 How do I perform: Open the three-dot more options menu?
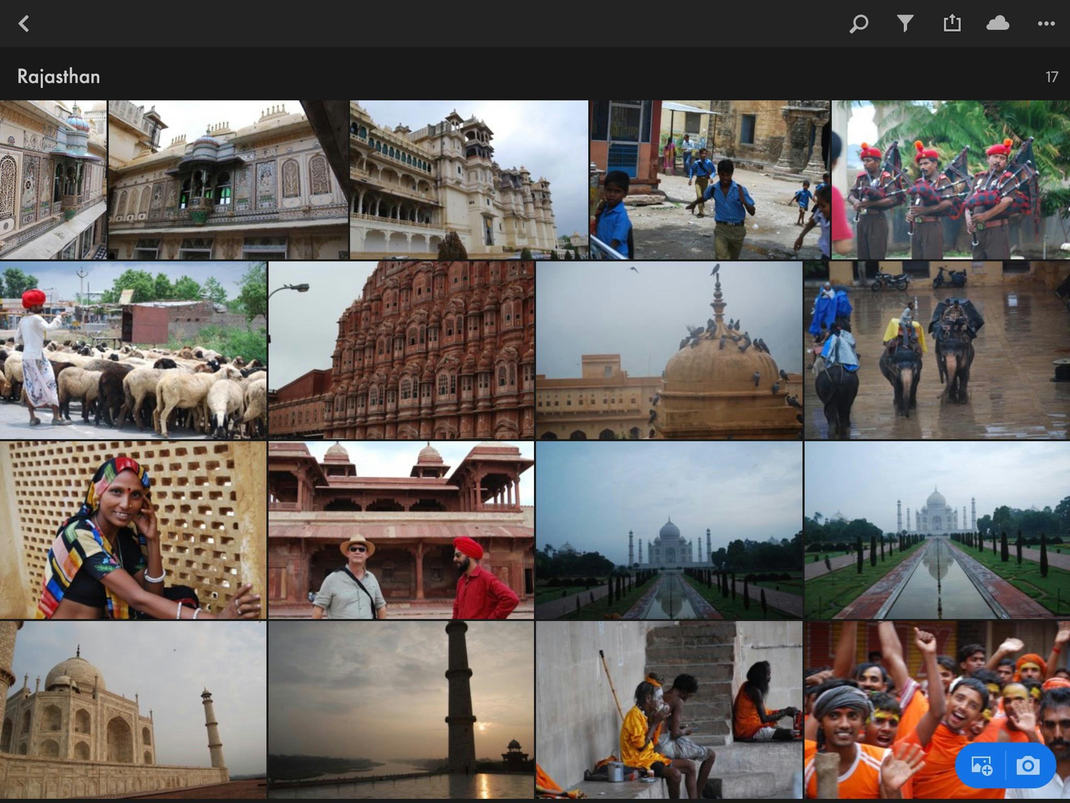pyautogui.click(x=1046, y=24)
